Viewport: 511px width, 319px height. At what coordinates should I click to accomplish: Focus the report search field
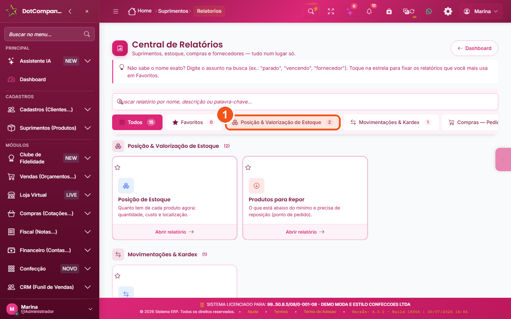pos(305,102)
